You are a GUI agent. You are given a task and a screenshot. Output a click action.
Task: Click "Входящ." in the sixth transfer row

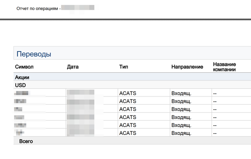(181, 133)
